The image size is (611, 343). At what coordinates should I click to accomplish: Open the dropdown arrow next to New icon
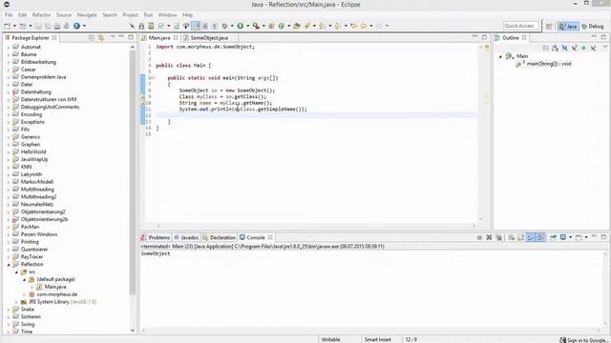pos(14,26)
